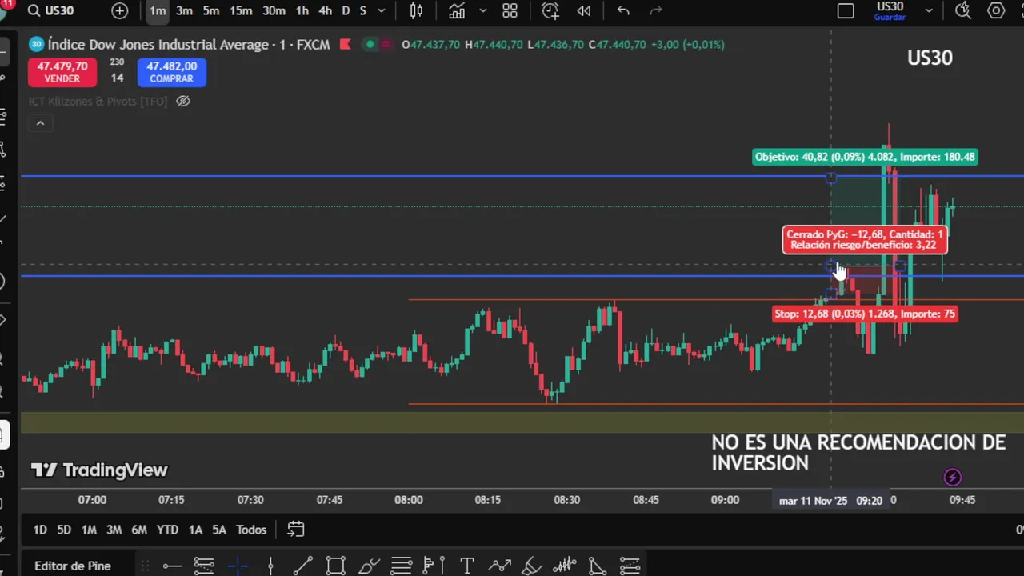The width and height of the screenshot is (1024, 576).
Task: Open chart settings hexagon icon
Action: coord(996,10)
